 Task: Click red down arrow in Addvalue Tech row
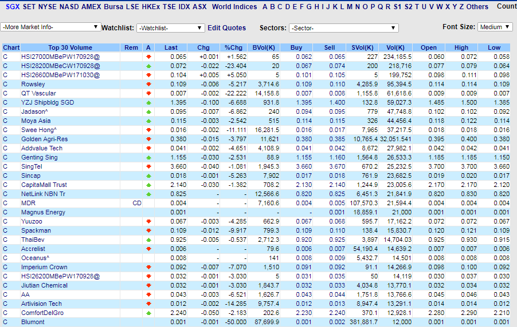point(148,149)
